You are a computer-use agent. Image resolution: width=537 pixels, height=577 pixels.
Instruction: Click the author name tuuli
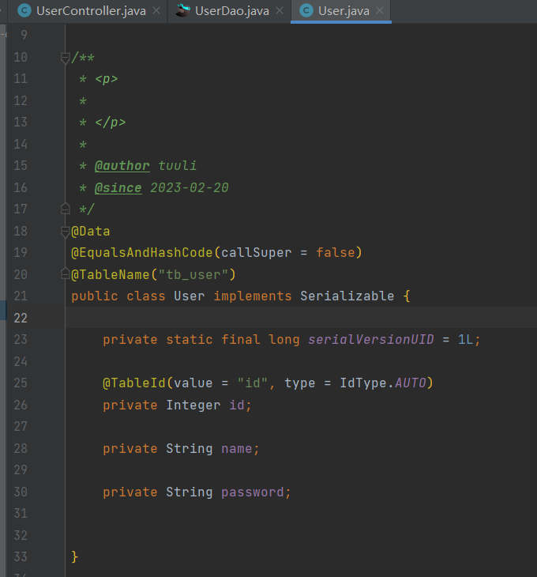point(177,166)
